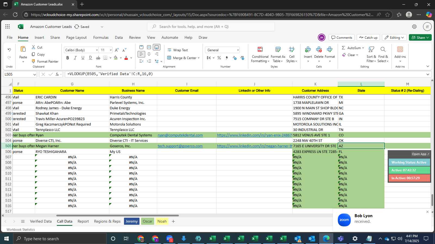
Task: Increase the font size
Action: [x=117, y=50]
